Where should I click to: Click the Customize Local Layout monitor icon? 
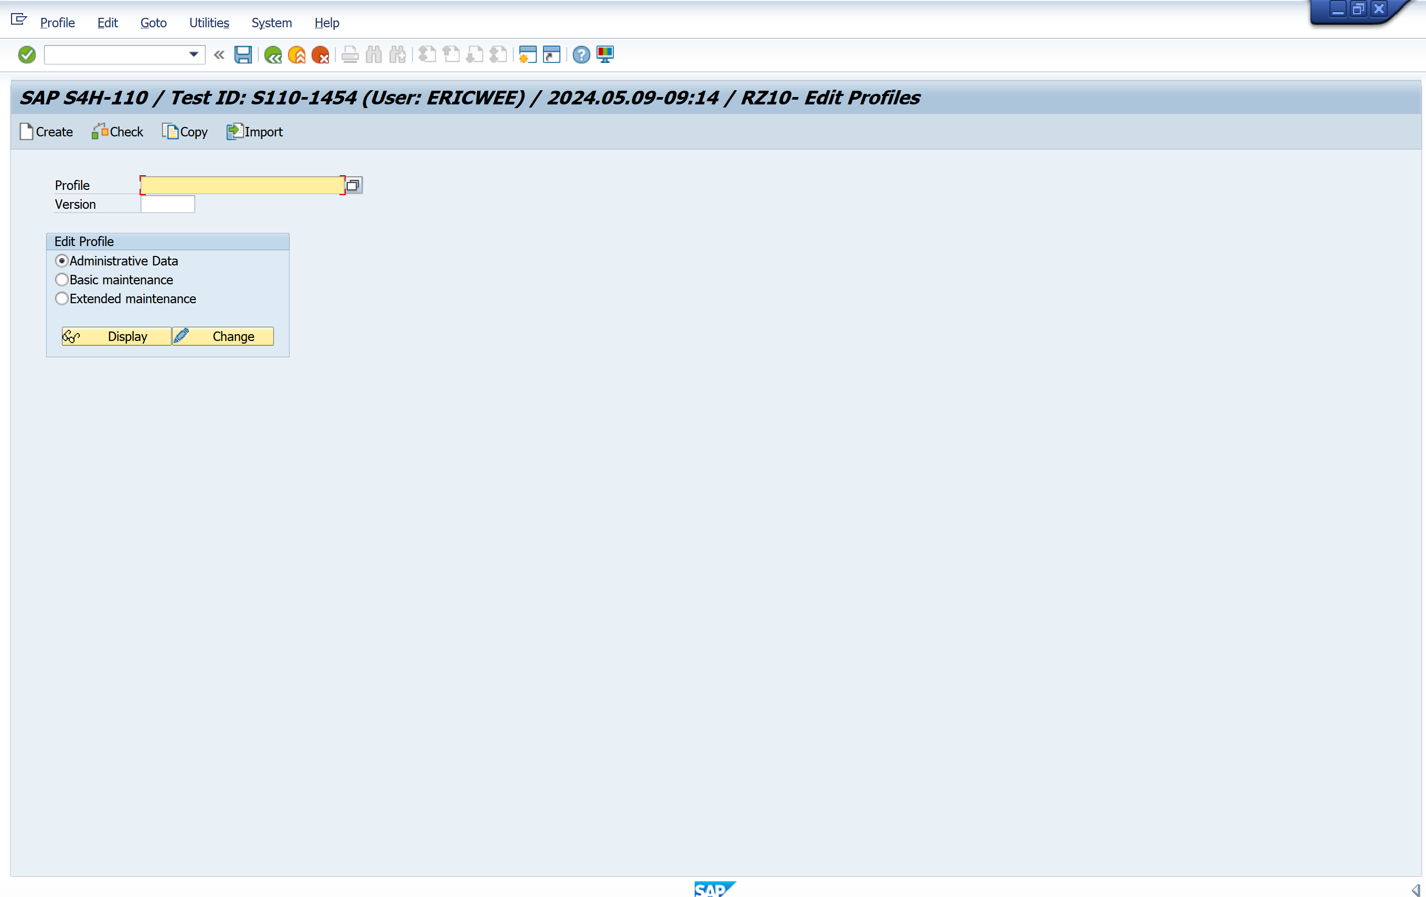[x=605, y=55]
